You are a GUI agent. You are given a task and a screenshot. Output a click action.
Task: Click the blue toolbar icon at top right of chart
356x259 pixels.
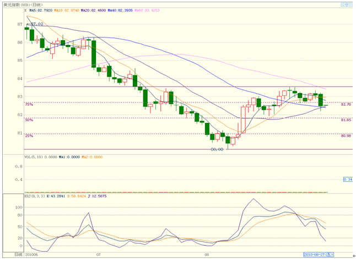[x=347, y=4]
